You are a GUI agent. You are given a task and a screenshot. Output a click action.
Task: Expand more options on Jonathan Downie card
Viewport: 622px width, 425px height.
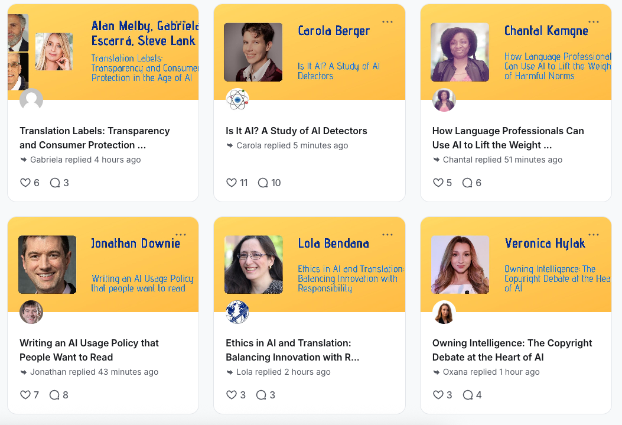click(x=181, y=235)
